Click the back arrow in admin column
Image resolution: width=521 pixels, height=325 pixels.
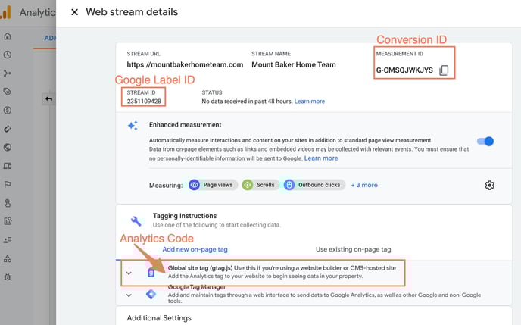[x=48, y=99]
